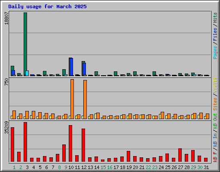Select the red kB bar for day 19
Viewport: 220px width, 172px height.
(x=128, y=156)
